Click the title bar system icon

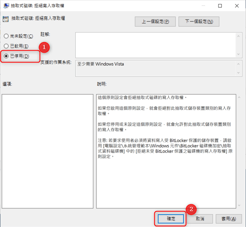(6, 6)
